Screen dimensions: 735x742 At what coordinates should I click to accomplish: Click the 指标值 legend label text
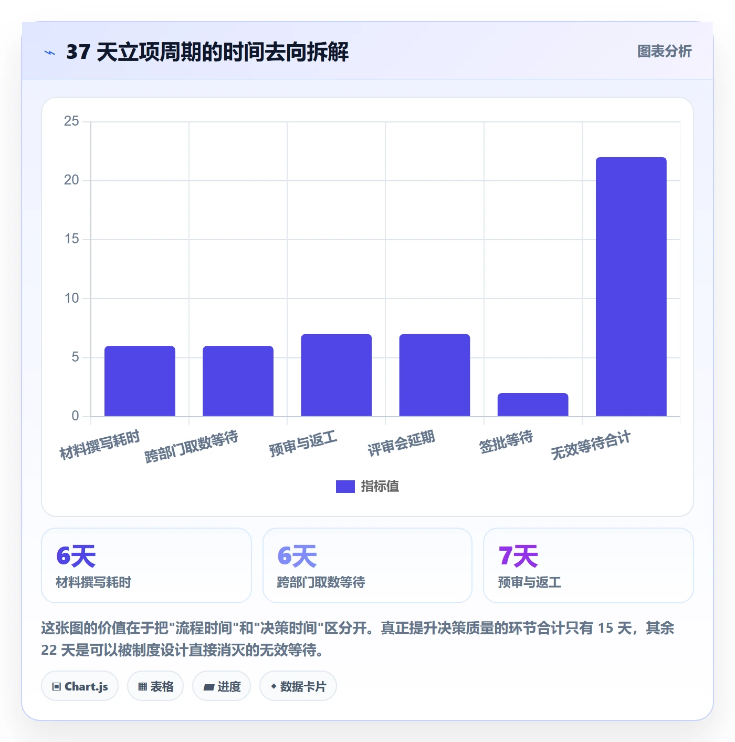coord(380,487)
